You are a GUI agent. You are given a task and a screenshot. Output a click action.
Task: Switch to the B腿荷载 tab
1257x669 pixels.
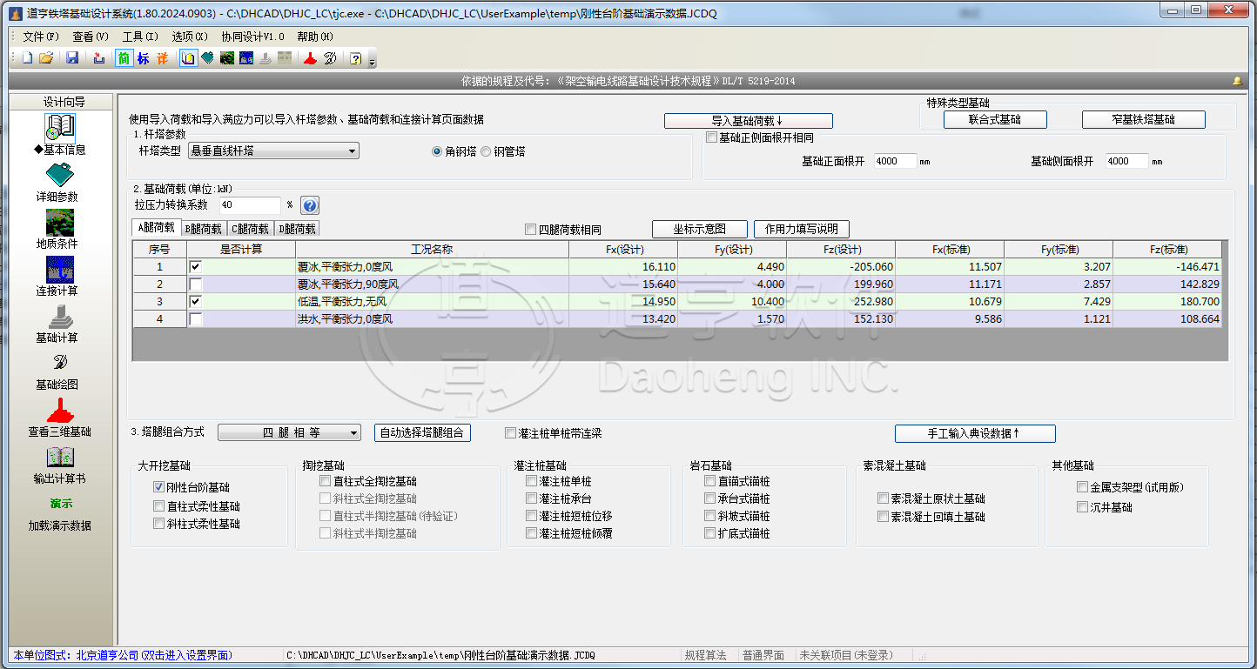(x=204, y=229)
